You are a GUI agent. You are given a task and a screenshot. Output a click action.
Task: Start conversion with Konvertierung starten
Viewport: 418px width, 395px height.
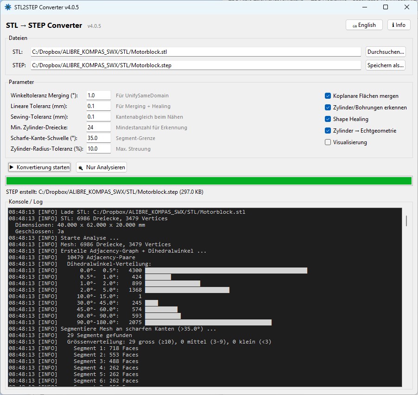click(x=39, y=167)
